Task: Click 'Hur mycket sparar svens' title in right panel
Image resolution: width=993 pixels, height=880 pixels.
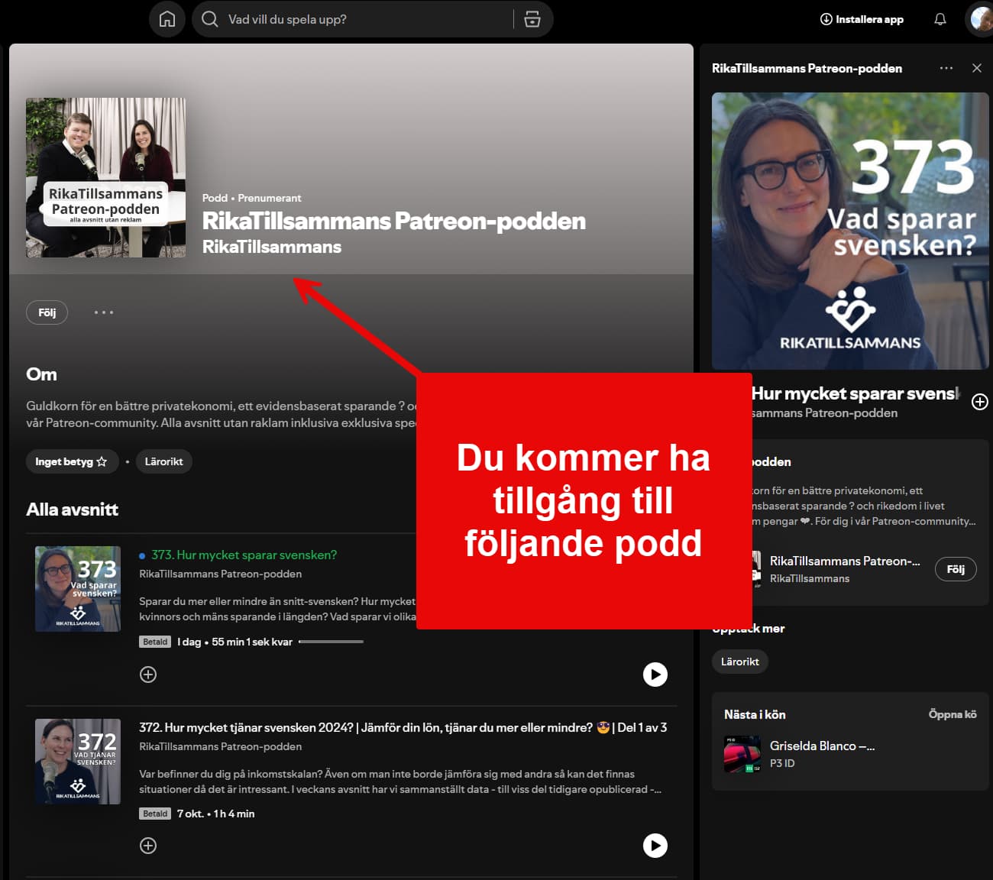Action: click(854, 393)
